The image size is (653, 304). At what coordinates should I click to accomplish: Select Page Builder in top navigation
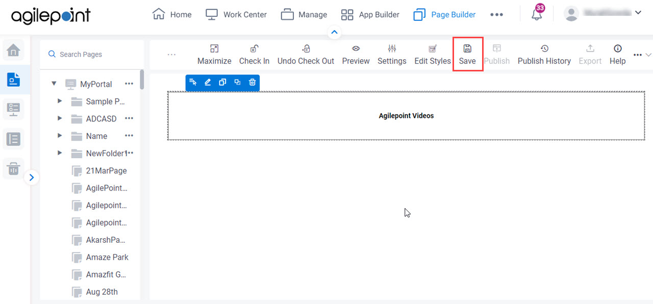pos(444,14)
